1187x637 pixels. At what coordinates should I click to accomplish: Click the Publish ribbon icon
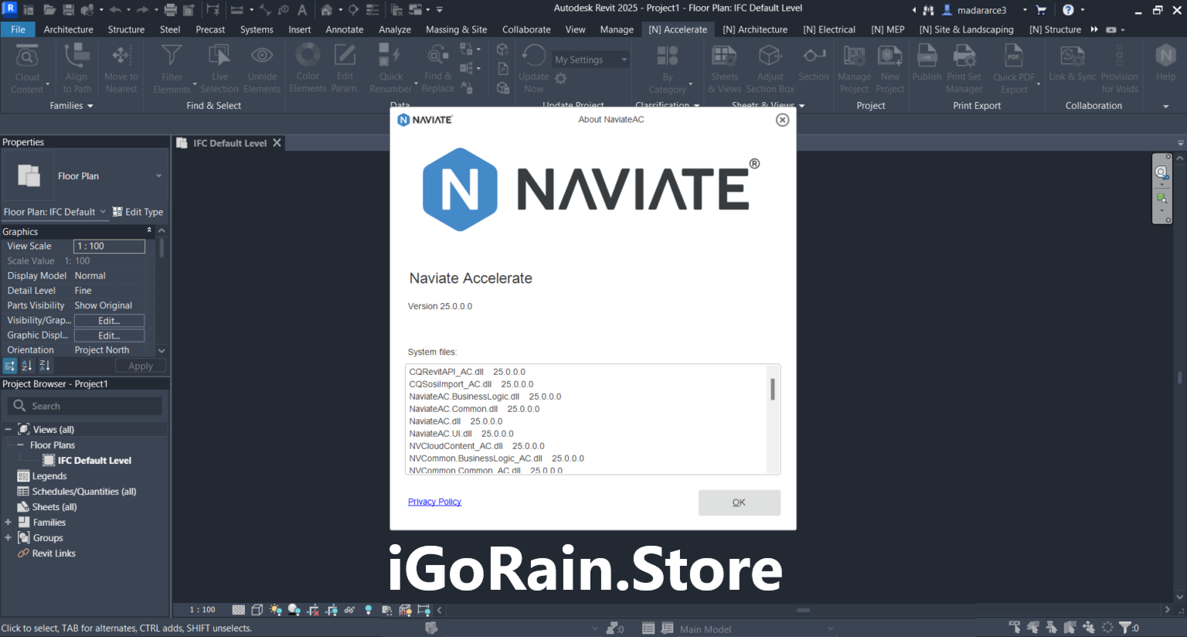click(927, 62)
